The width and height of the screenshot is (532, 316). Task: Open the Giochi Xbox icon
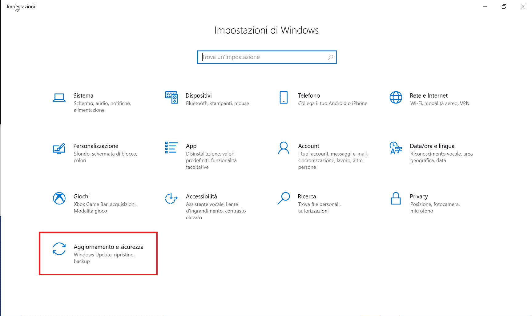(59, 198)
